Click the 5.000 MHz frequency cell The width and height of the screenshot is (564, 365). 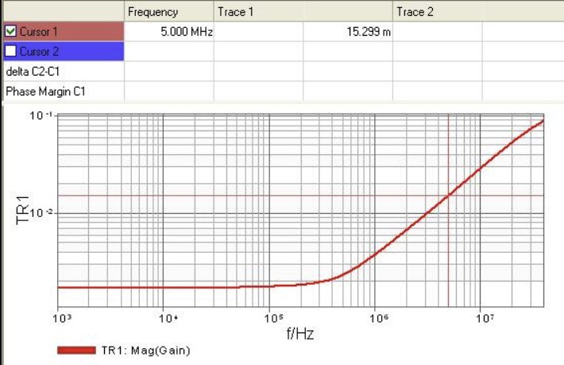tap(169, 32)
